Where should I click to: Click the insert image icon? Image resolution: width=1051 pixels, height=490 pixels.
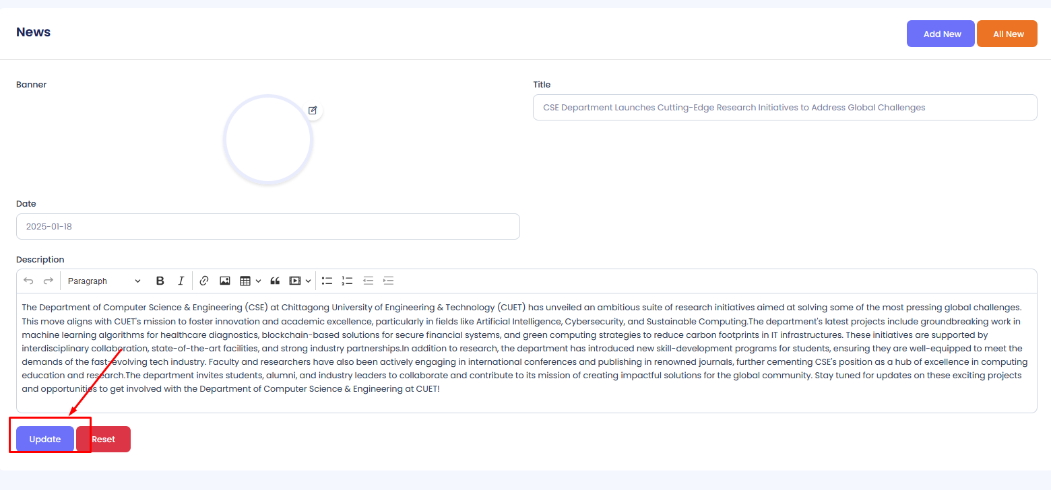225,281
